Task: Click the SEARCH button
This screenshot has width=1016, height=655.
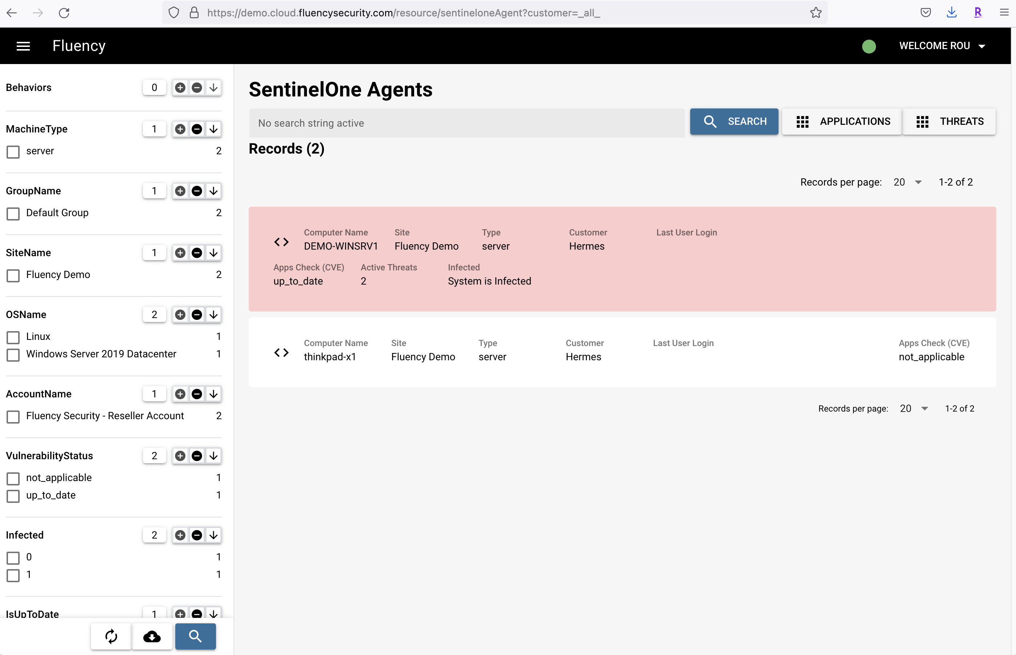Action: click(734, 122)
